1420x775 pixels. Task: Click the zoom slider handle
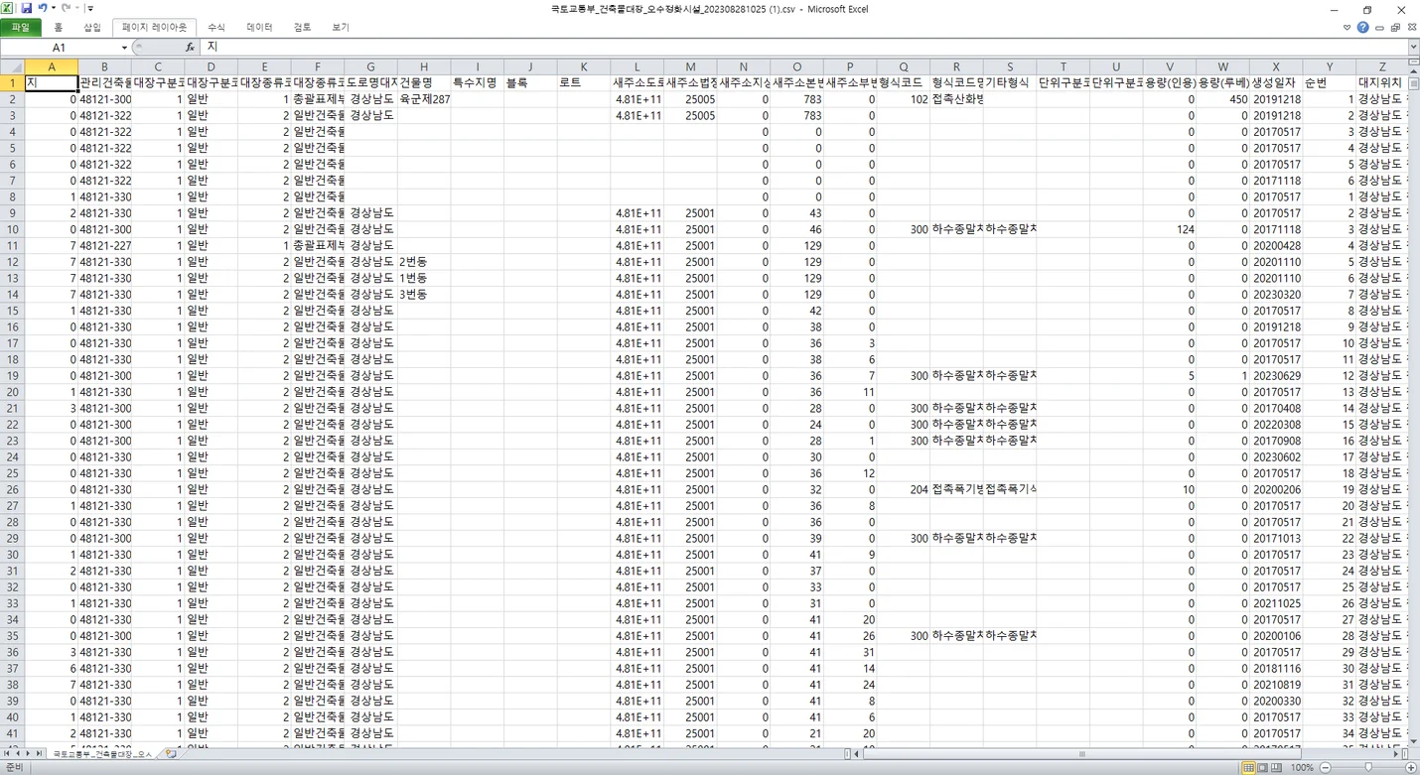pyautogui.click(x=1368, y=768)
